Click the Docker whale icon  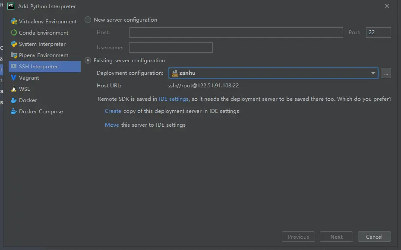click(14, 100)
